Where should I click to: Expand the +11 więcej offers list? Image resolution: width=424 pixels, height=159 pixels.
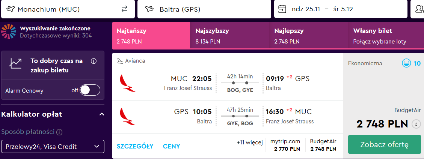pos(250,142)
